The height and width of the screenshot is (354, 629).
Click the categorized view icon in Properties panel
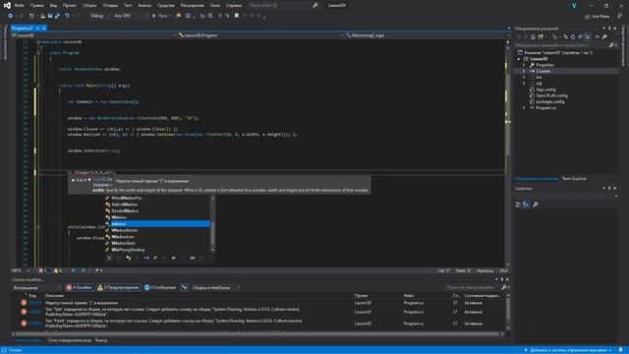click(518, 205)
